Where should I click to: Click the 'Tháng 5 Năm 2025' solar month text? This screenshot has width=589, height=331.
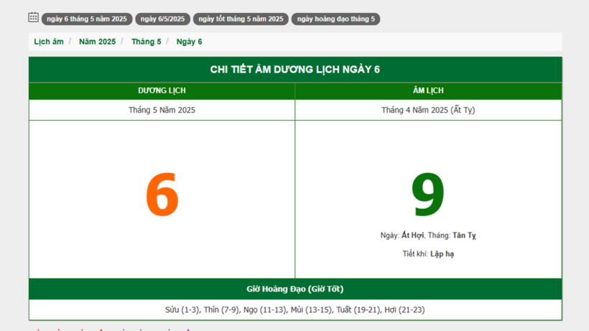pos(162,110)
